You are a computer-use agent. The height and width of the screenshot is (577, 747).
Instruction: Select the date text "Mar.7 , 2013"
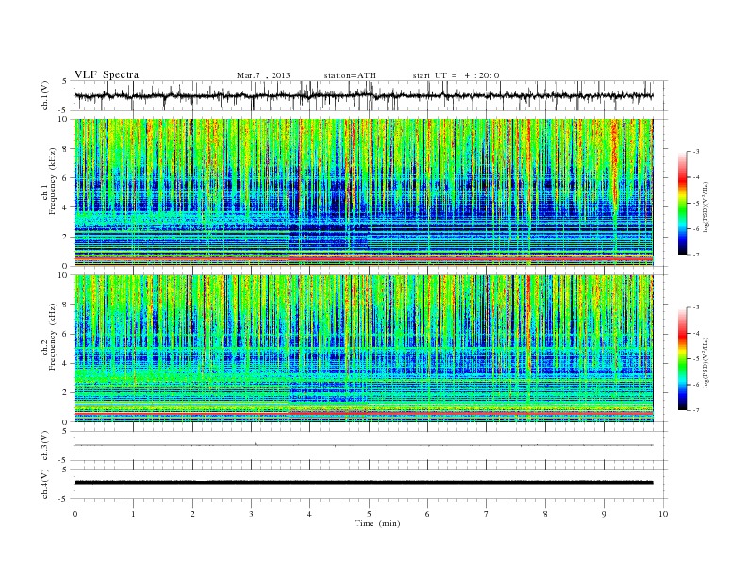[263, 75]
